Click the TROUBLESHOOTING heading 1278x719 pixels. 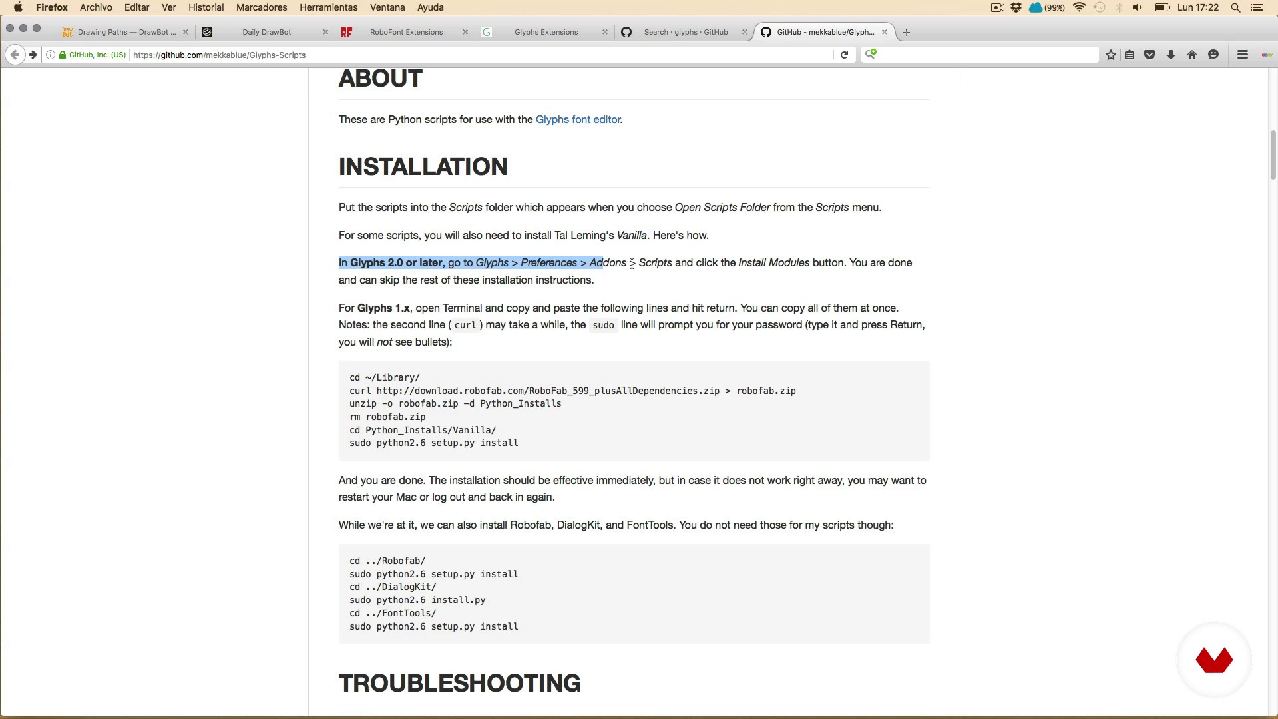click(x=460, y=683)
